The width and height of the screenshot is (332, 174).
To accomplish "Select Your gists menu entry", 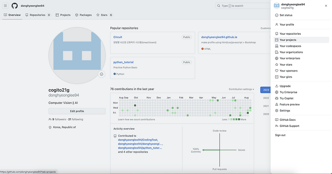I will (x=301, y=77).
